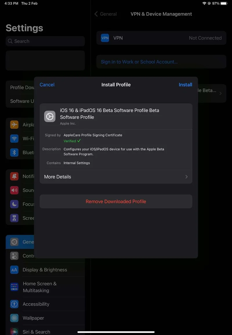Click the Accessibility icon in sidebar
The height and width of the screenshot is (335, 232).
click(14, 304)
